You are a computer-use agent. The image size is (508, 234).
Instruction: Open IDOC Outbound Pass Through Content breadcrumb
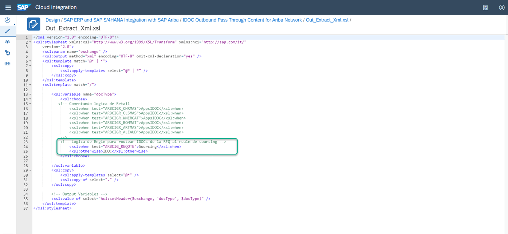tap(242, 20)
